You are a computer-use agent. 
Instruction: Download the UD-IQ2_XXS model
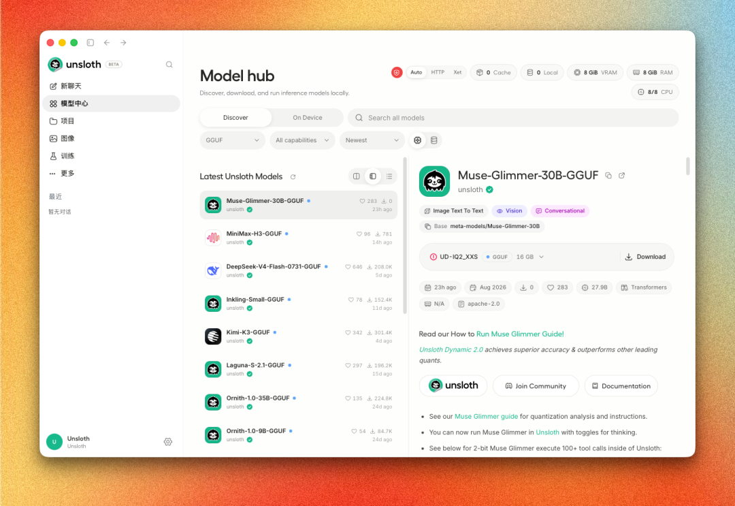pyautogui.click(x=645, y=257)
